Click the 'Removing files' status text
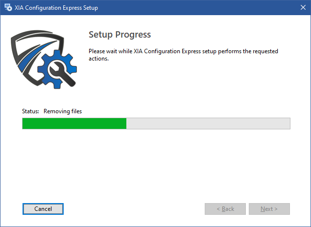The image size is (311, 227). click(x=63, y=111)
